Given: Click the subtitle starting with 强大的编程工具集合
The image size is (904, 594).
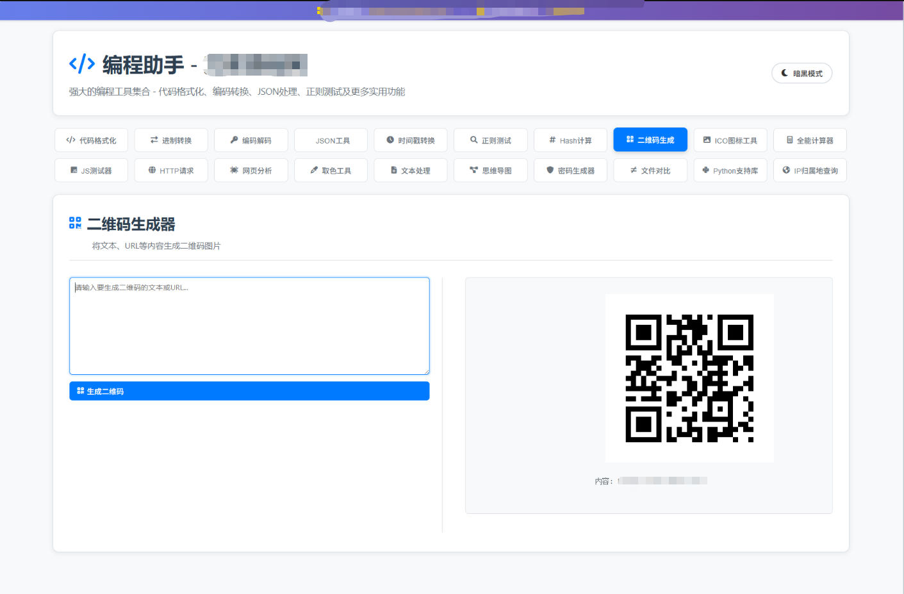Looking at the screenshot, I should pos(237,92).
